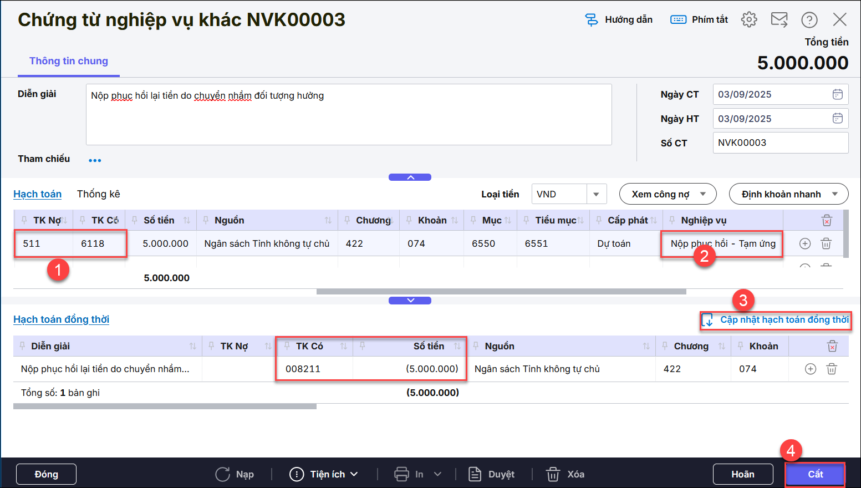Image resolution: width=861 pixels, height=488 pixels.
Task: Select the Thông tin chung tab
Action: pyautogui.click(x=69, y=61)
